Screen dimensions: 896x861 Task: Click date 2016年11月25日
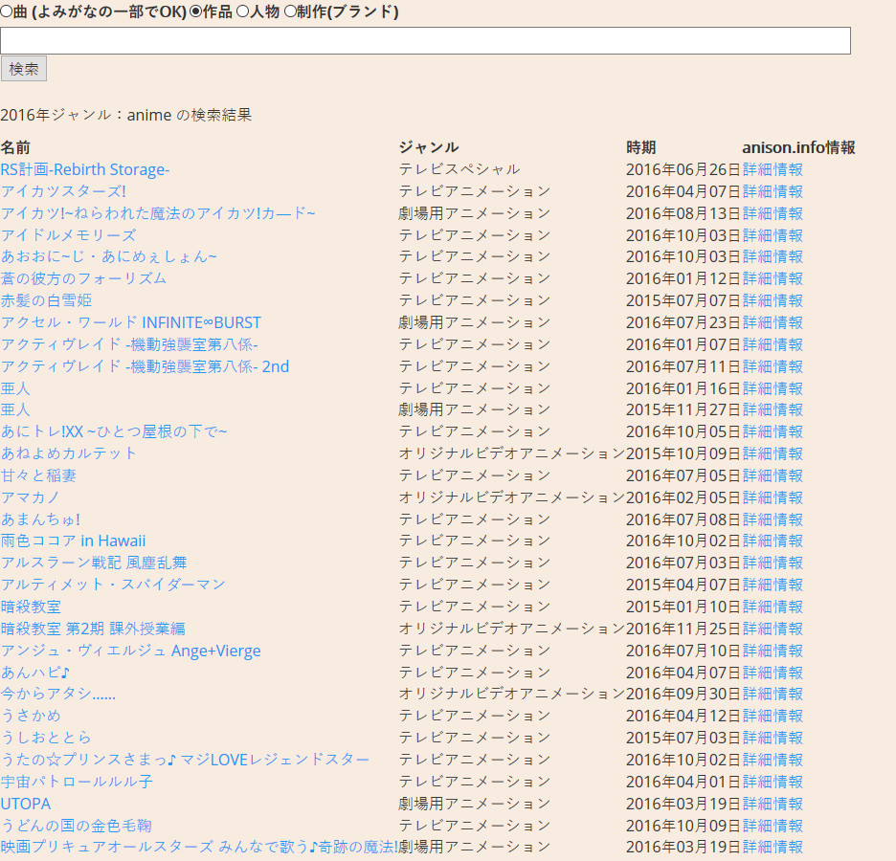[x=683, y=629]
